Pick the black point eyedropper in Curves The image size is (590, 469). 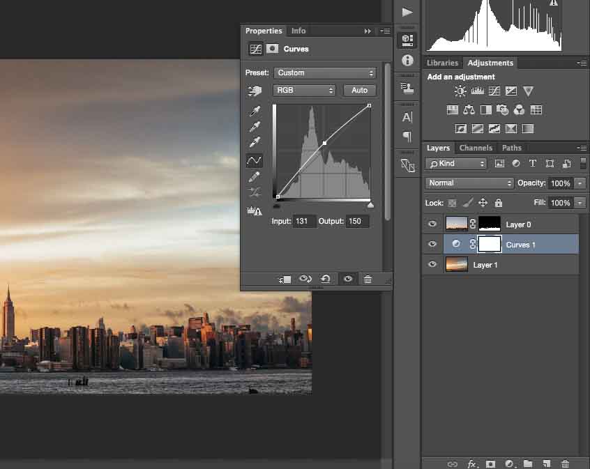(255, 111)
